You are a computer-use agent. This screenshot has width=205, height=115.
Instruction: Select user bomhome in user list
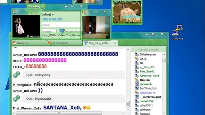point(145,110)
